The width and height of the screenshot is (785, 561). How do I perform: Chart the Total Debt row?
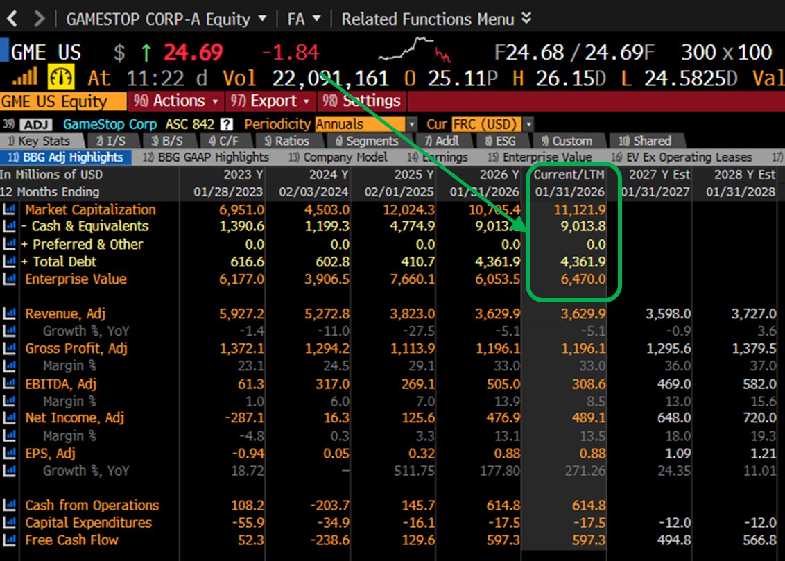point(9,261)
